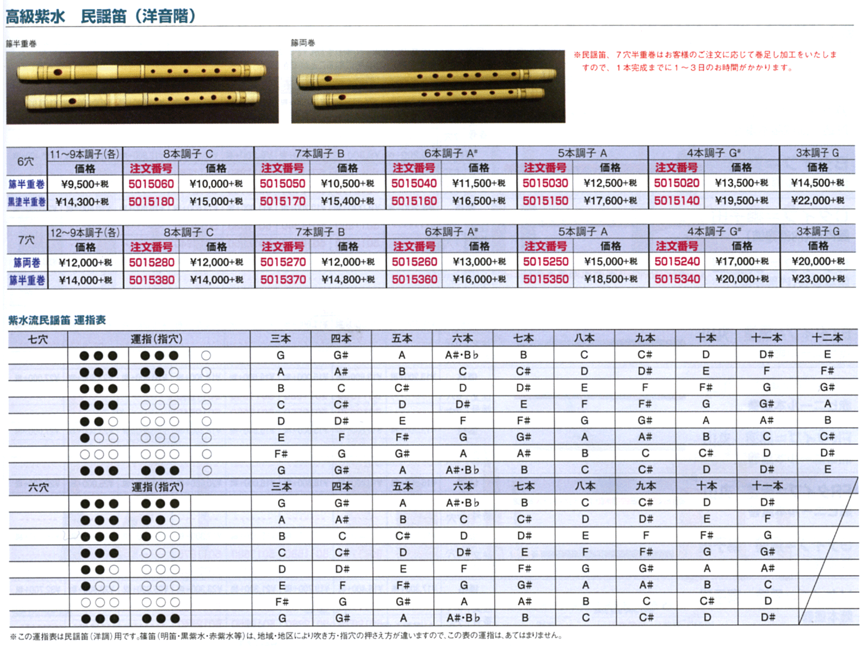This screenshot has width=862, height=646.
Task: Select order number 5015250
Action: [546, 261]
